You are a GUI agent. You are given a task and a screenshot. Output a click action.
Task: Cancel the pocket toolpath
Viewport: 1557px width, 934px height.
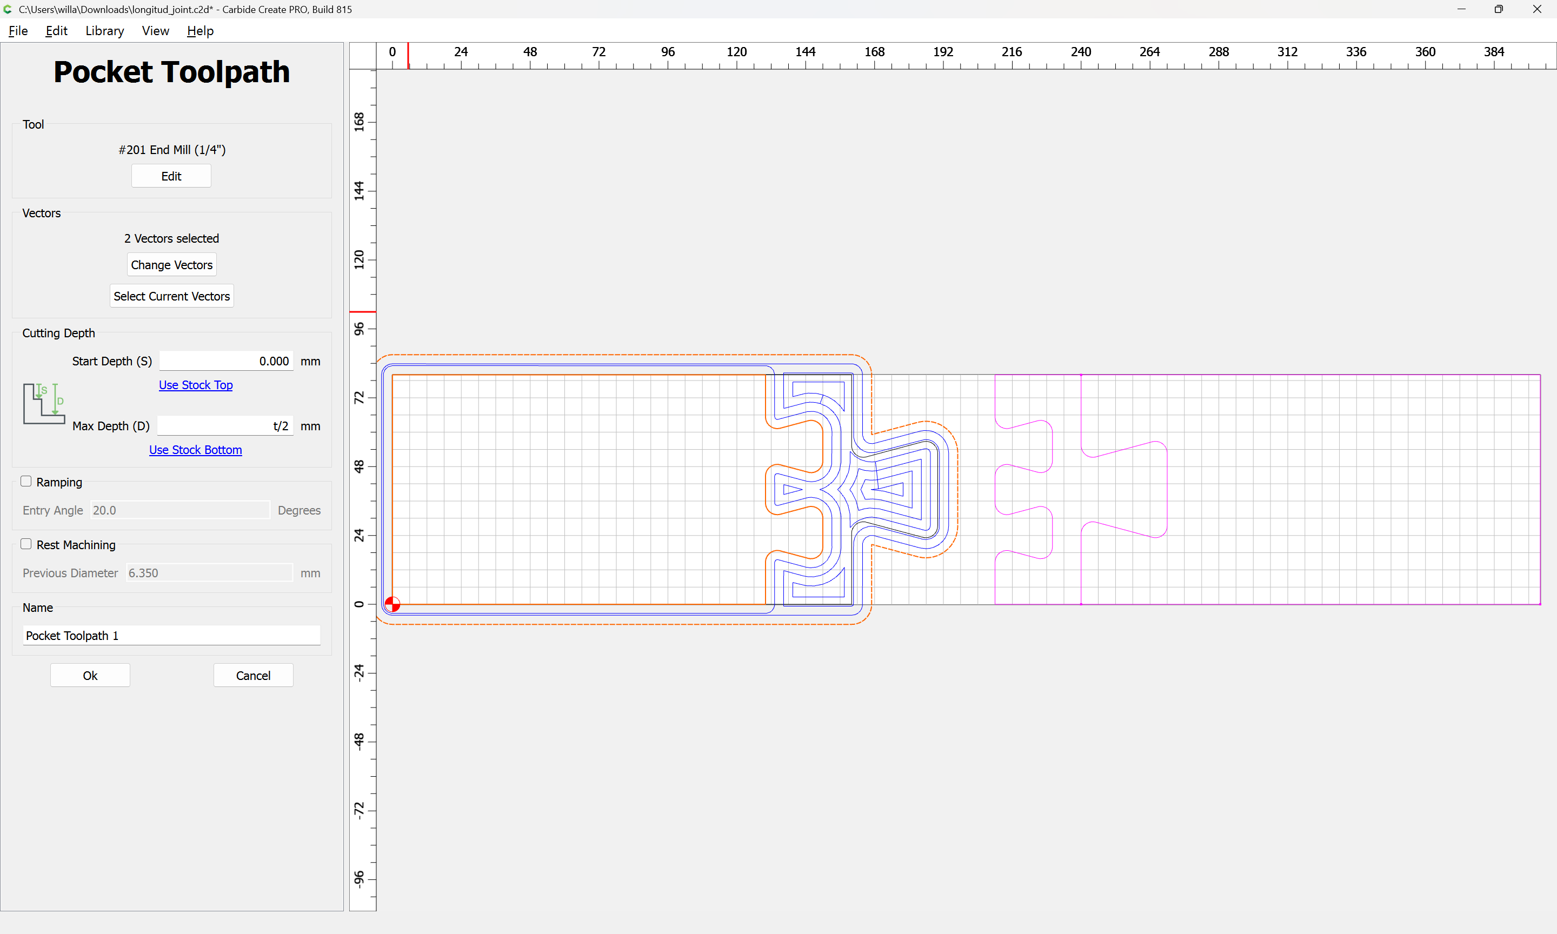coord(253,676)
